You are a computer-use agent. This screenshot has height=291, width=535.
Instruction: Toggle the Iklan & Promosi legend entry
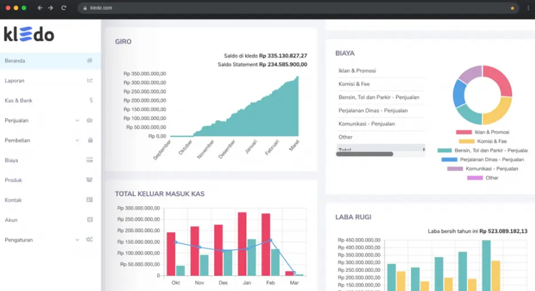coord(483,132)
